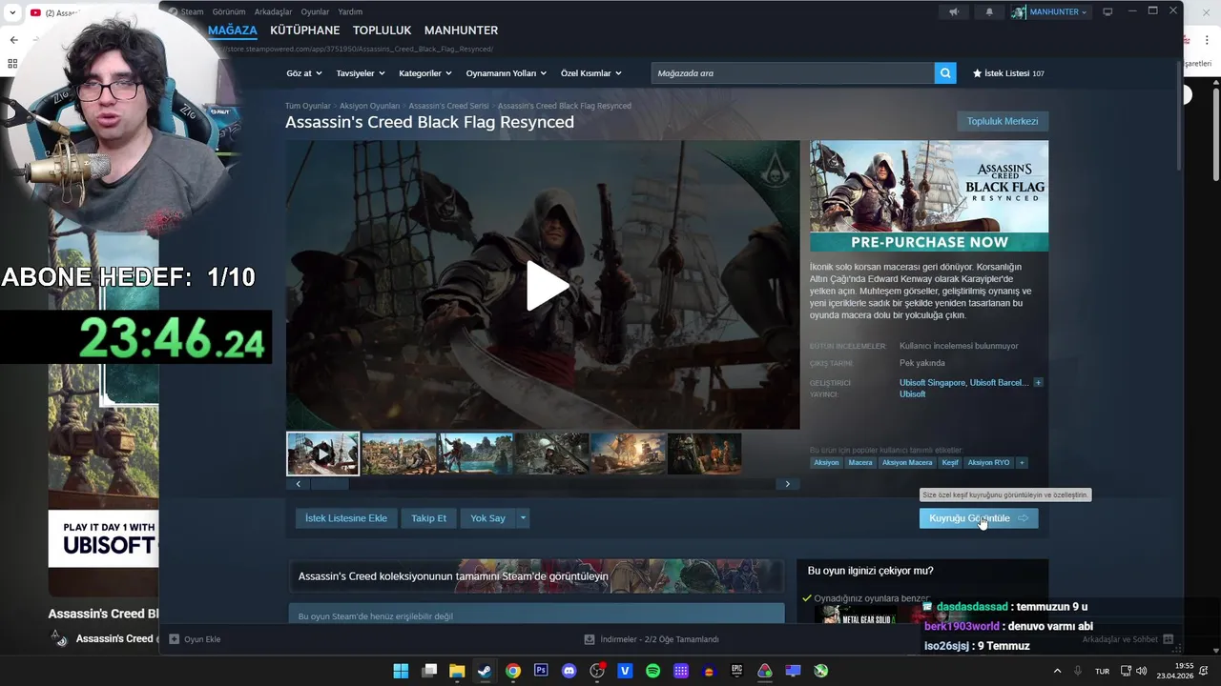Click Assassin's Creed Serisi breadcrumb

click(448, 106)
